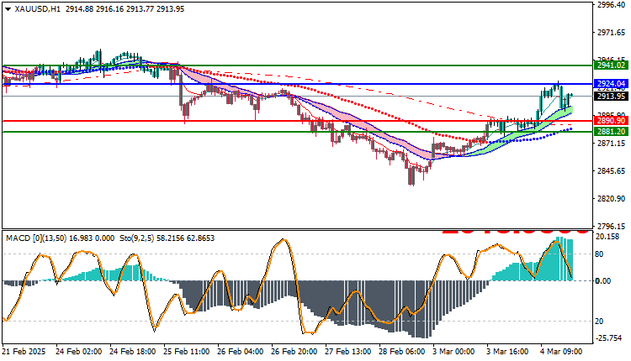Select the OHLC values 2914.88 2916.16 2913.77 2913.95
Image resolution: width=631 pixels, height=361 pixels.
coord(125,9)
